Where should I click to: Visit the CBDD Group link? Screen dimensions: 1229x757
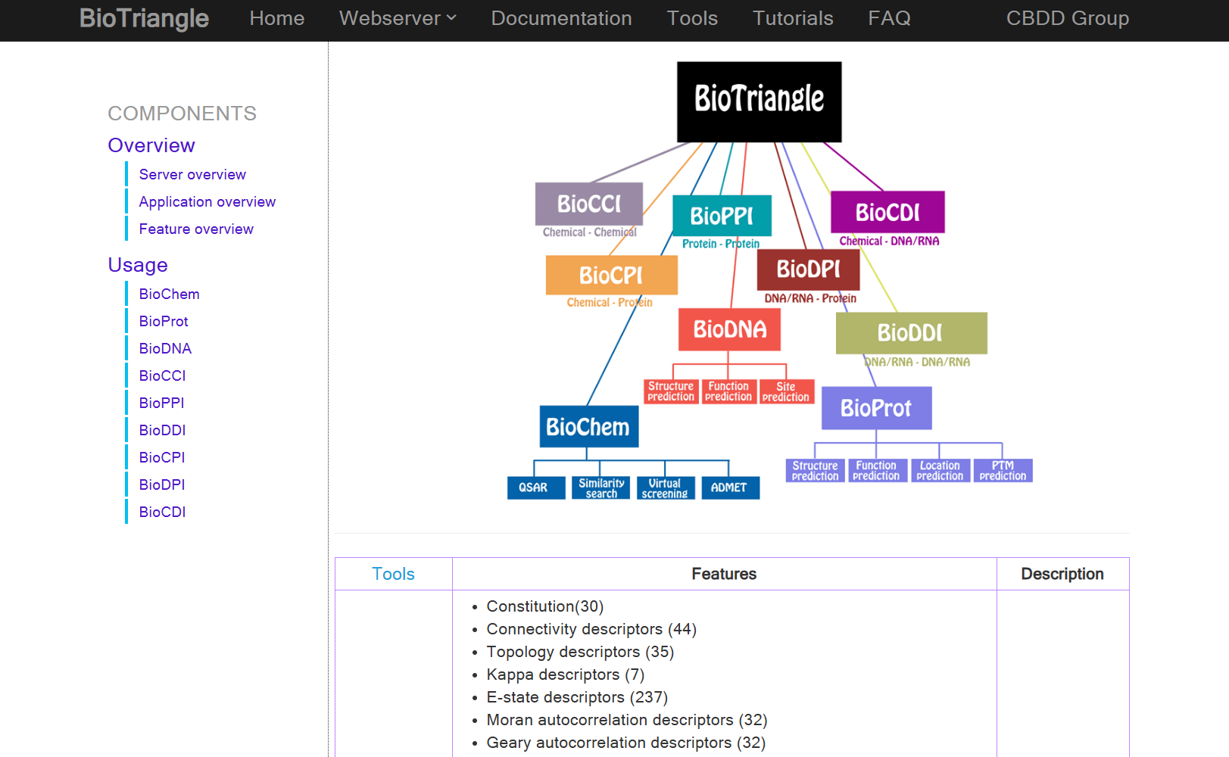pos(1067,18)
